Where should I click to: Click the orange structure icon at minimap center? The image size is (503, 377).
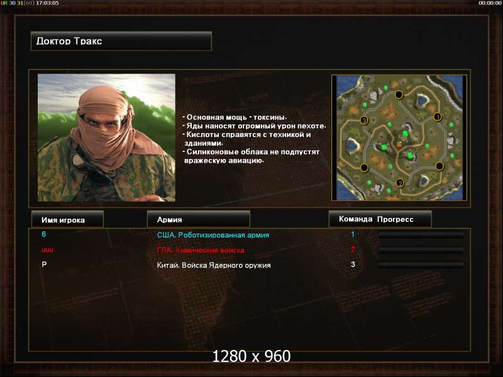[x=399, y=145]
